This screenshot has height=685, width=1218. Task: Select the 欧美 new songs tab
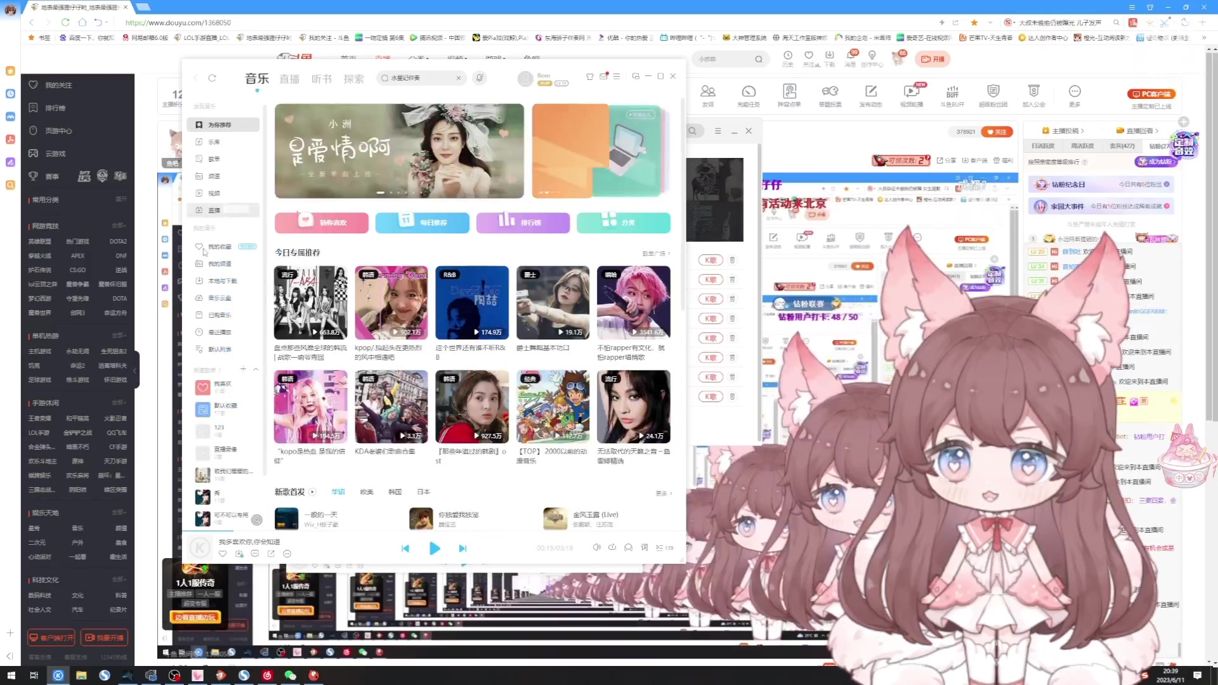[367, 492]
